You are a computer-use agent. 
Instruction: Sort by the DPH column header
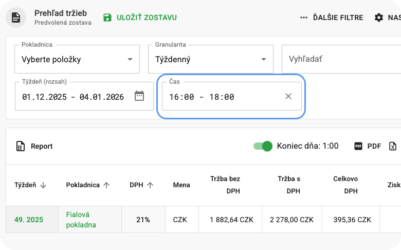(x=141, y=185)
